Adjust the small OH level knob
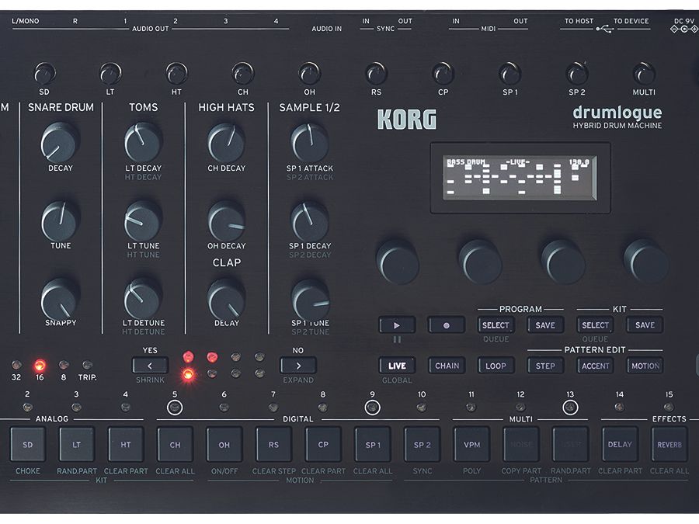Viewport: 699px width, 524px height. click(x=309, y=73)
